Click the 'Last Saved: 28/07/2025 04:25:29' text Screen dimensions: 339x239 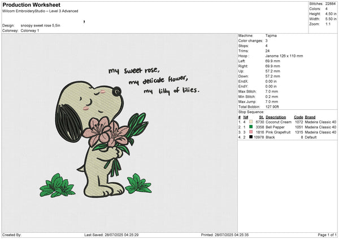coord(111,234)
